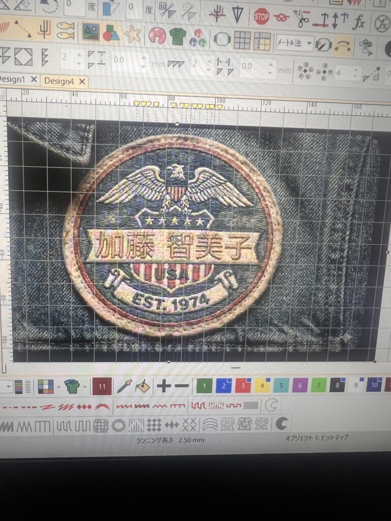Open the picture image icon in toolbar
The image size is (391, 521).
(x=91, y=32)
